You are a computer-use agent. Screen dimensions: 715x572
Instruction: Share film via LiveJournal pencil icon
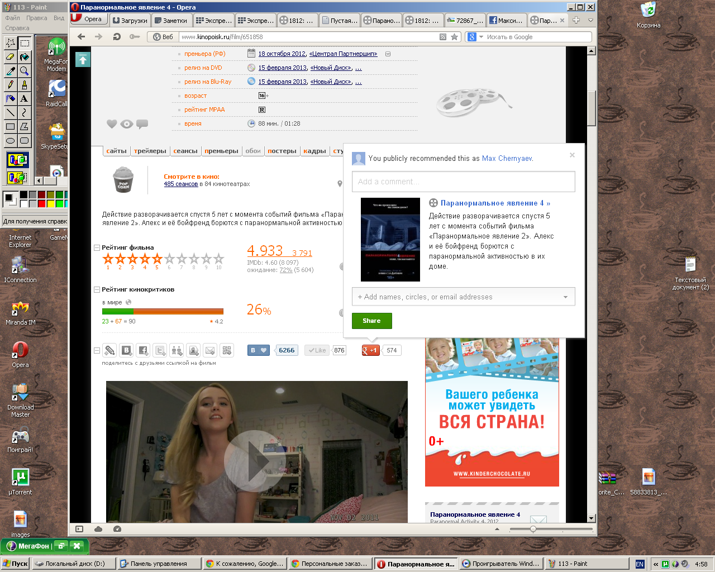coord(110,350)
